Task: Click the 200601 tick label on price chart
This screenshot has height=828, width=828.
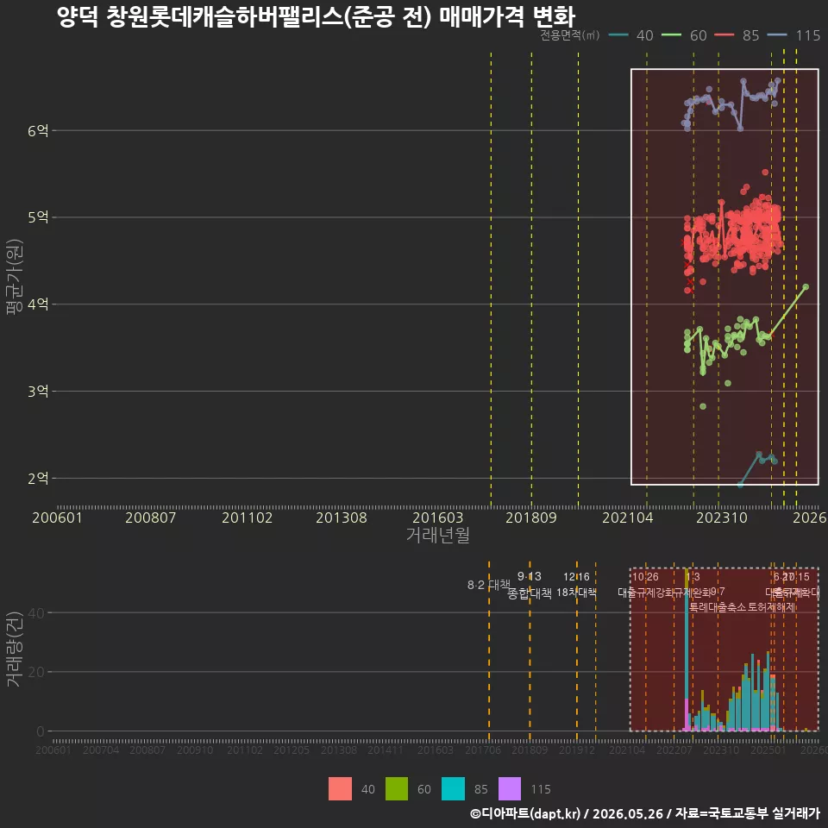Action: (57, 517)
